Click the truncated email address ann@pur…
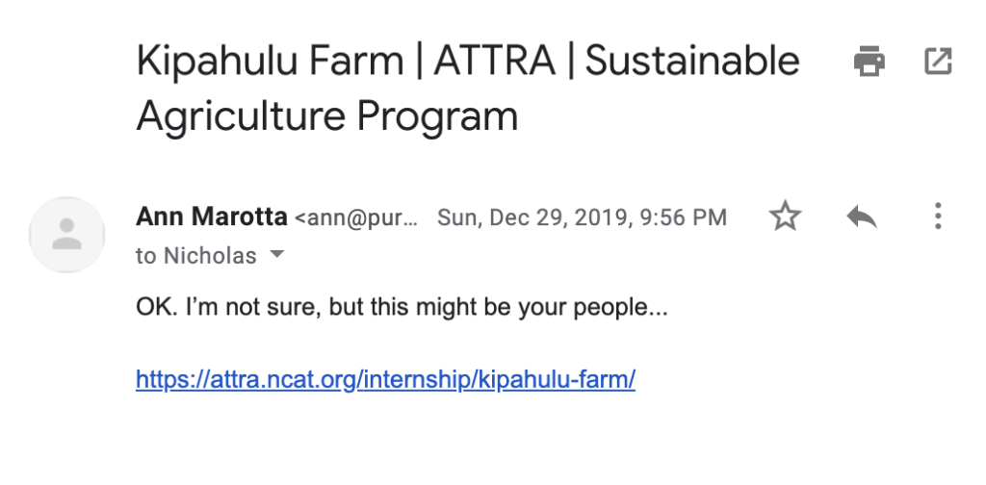986x485 pixels. click(x=356, y=218)
